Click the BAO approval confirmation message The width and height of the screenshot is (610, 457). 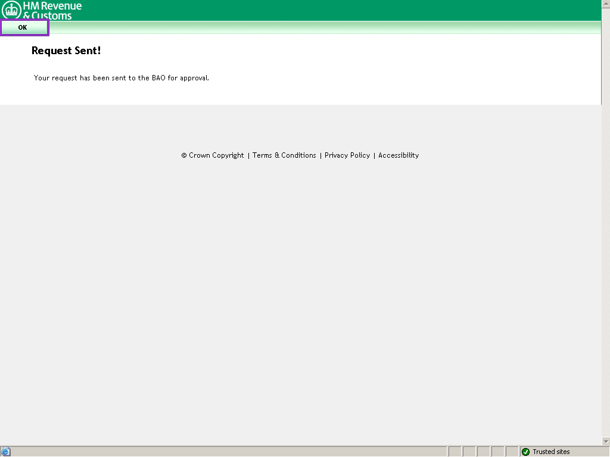[x=122, y=78]
